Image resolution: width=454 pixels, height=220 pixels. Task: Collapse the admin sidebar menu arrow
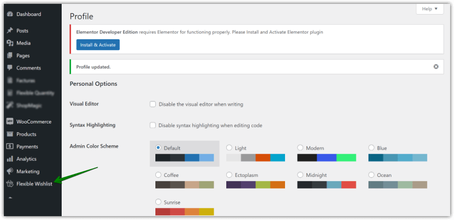coord(10,198)
